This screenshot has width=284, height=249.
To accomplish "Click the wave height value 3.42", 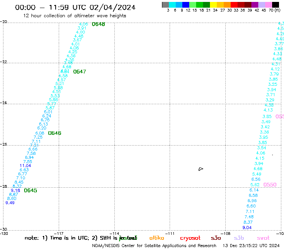I will 265,127.
